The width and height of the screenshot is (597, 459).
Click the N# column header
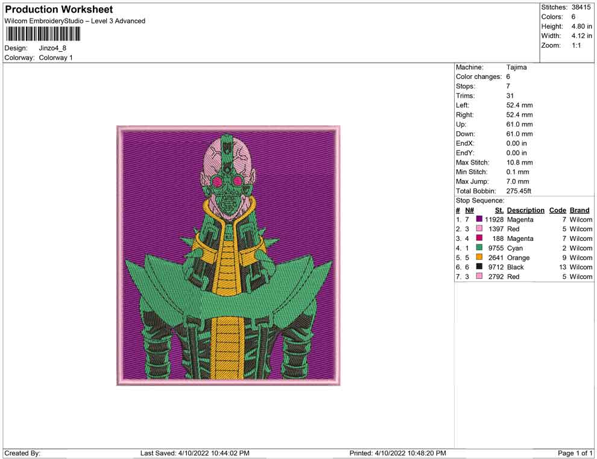[469, 210]
